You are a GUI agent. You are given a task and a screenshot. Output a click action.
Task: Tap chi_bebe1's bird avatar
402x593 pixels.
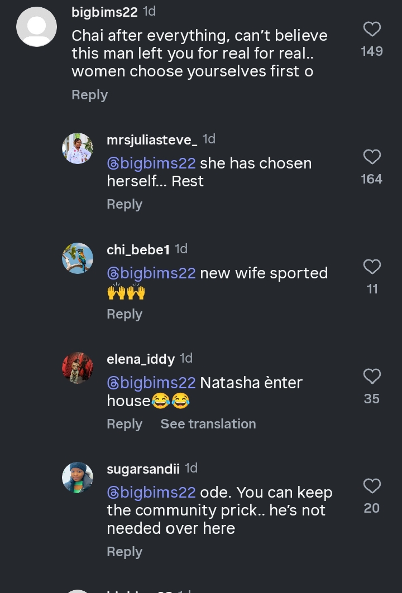coord(78,258)
